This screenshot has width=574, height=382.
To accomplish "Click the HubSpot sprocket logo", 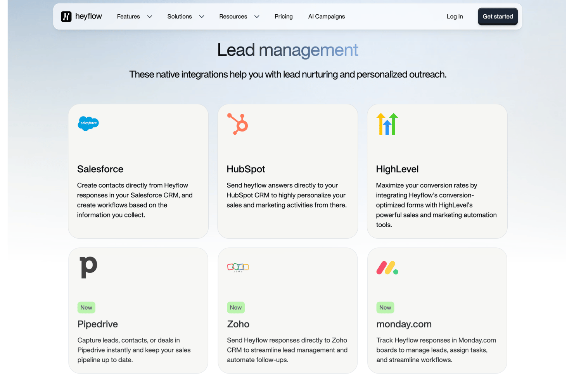I will 237,124.
